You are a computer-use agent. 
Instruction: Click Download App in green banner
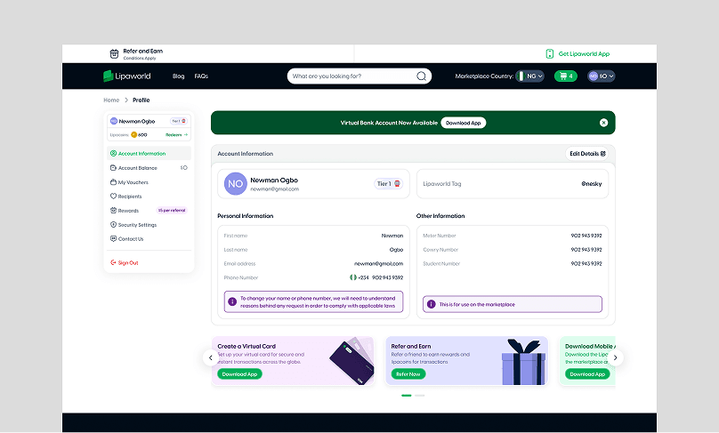click(463, 123)
